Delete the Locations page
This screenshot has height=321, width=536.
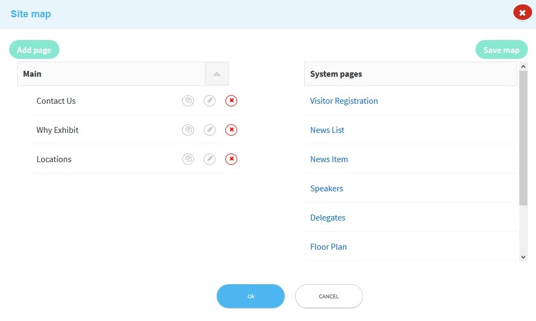(231, 159)
